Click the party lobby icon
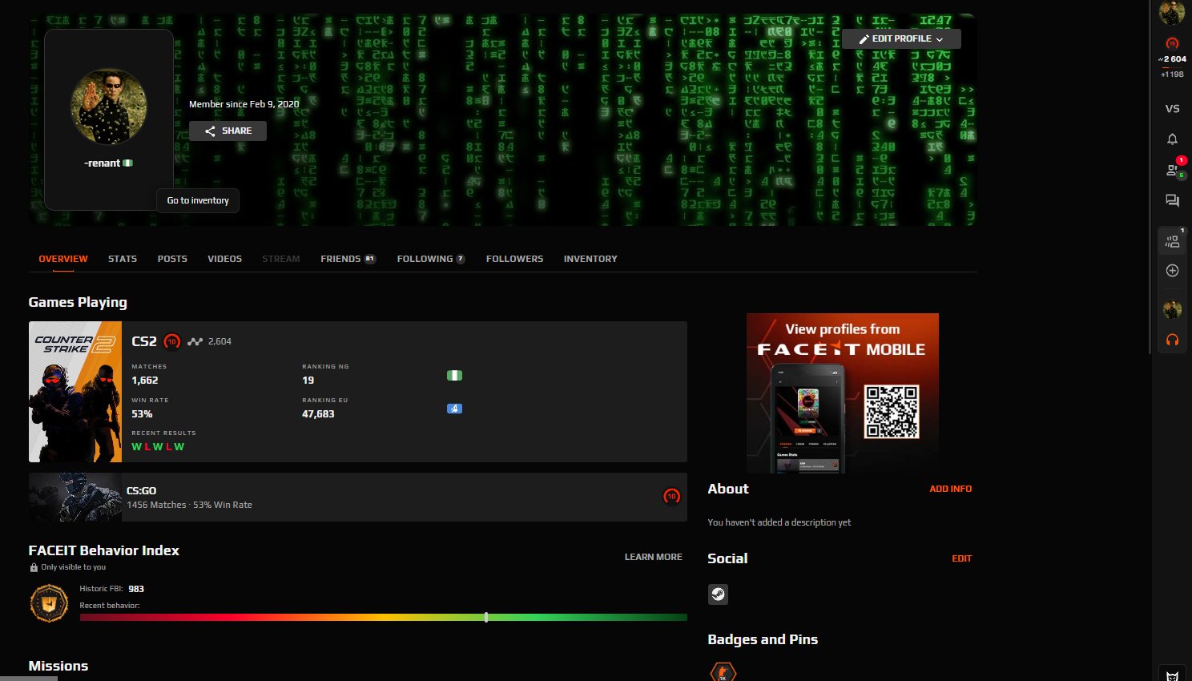Image resolution: width=1192 pixels, height=681 pixels. [1172, 241]
